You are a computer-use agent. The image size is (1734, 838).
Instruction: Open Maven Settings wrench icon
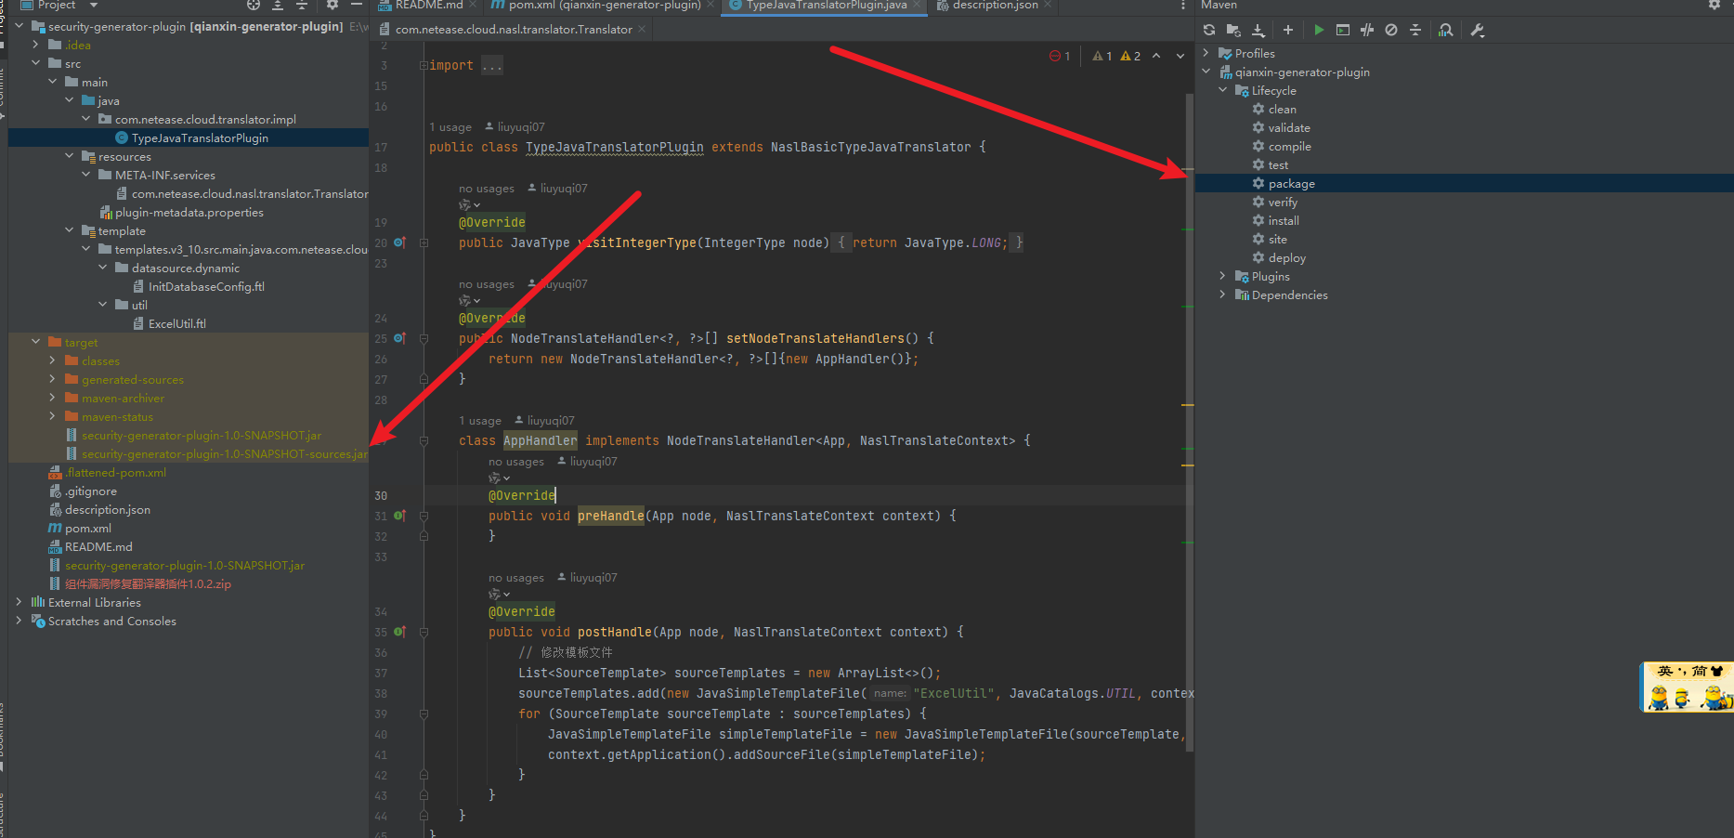coord(1478,31)
